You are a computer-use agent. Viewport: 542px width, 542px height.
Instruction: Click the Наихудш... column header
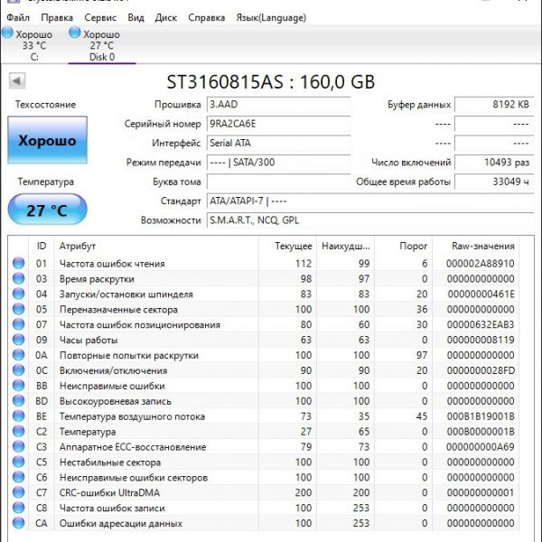[345, 246]
